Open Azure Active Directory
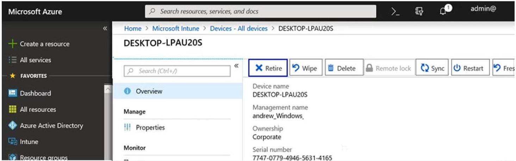Image resolution: width=516 pixels, height=161 pixels. click(x=51, y=125)
